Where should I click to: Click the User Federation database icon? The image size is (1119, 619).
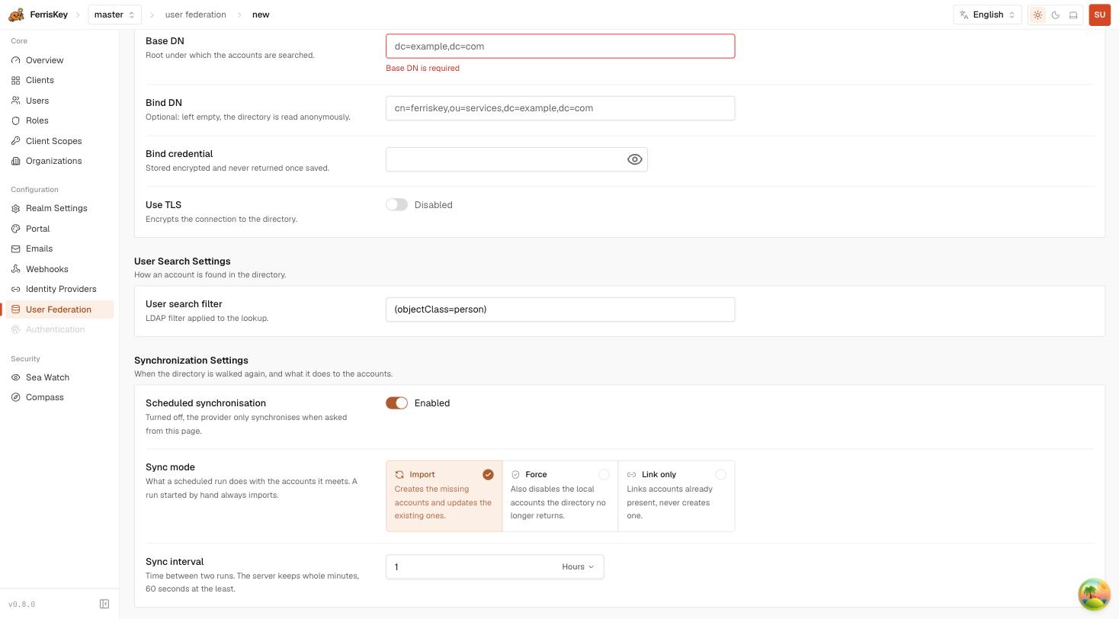(16, 309)
